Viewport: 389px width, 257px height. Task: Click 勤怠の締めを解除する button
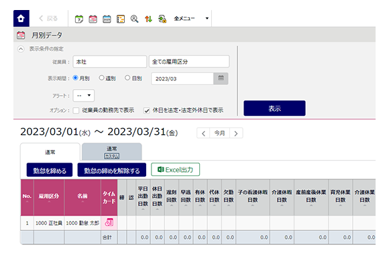click(112, 171)
